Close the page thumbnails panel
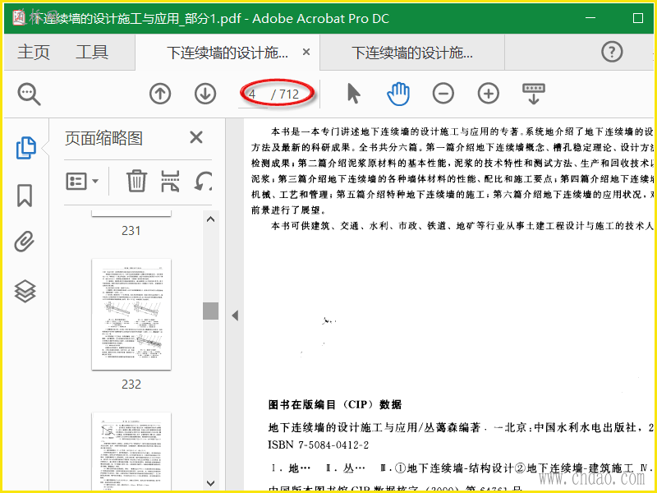Viewport: 657px width, 493px height. [x=196, y=137]
